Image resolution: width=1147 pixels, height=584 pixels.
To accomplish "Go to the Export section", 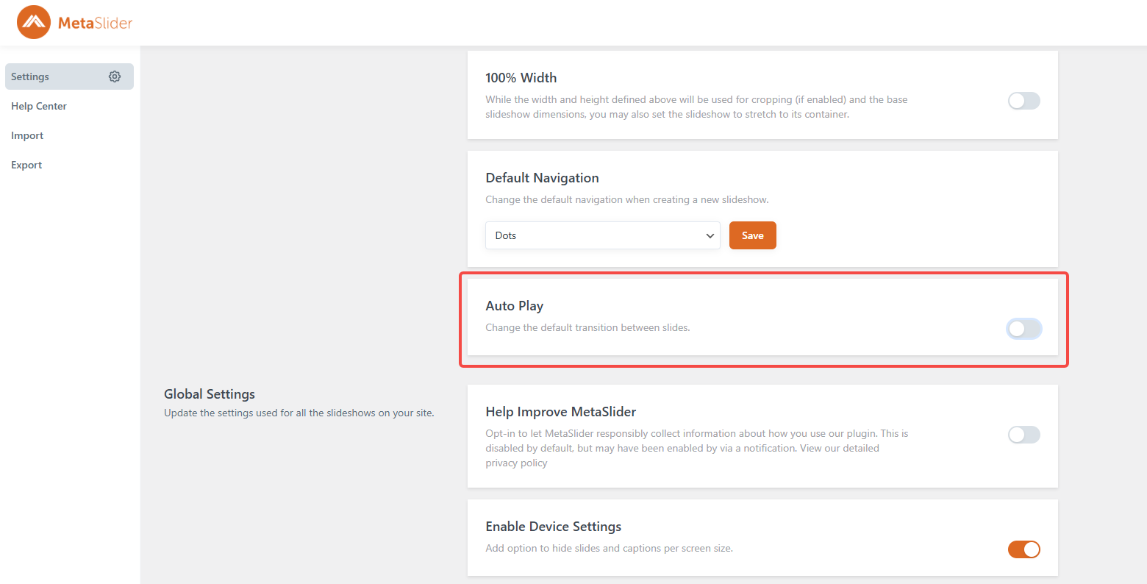I will [26, 165].
